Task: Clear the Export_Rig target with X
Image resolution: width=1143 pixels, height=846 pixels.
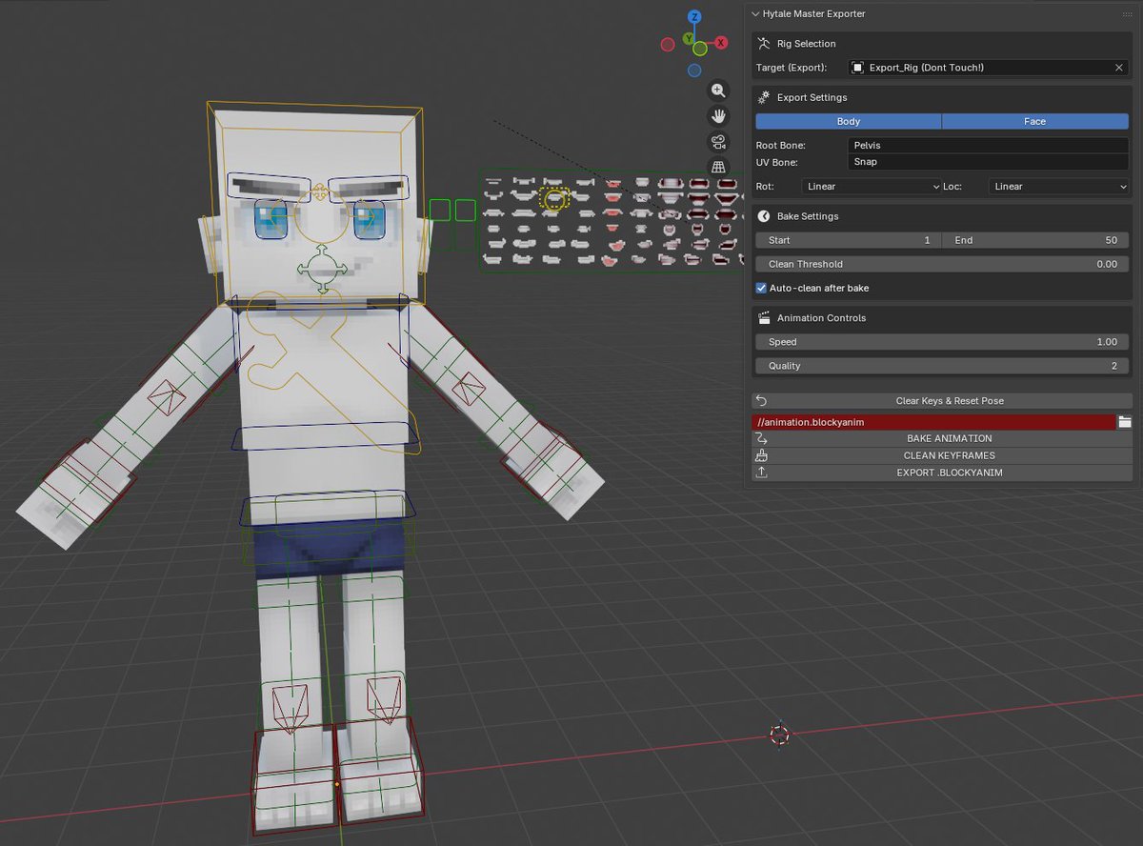Action: pos(1119,68)
